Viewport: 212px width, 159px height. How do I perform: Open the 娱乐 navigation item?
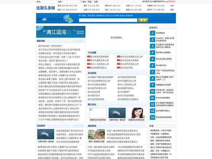click(x=59, y=10)
